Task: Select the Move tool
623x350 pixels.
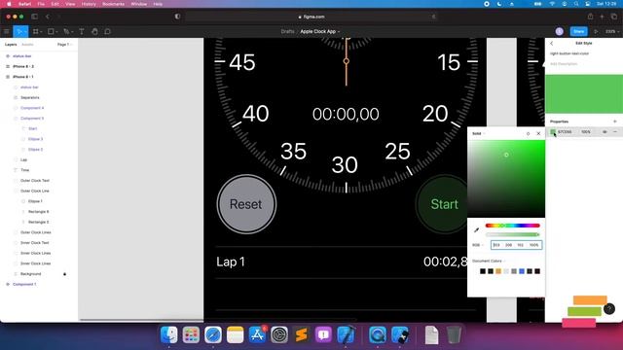Action: pyautogui.click(x=18, y=31)
